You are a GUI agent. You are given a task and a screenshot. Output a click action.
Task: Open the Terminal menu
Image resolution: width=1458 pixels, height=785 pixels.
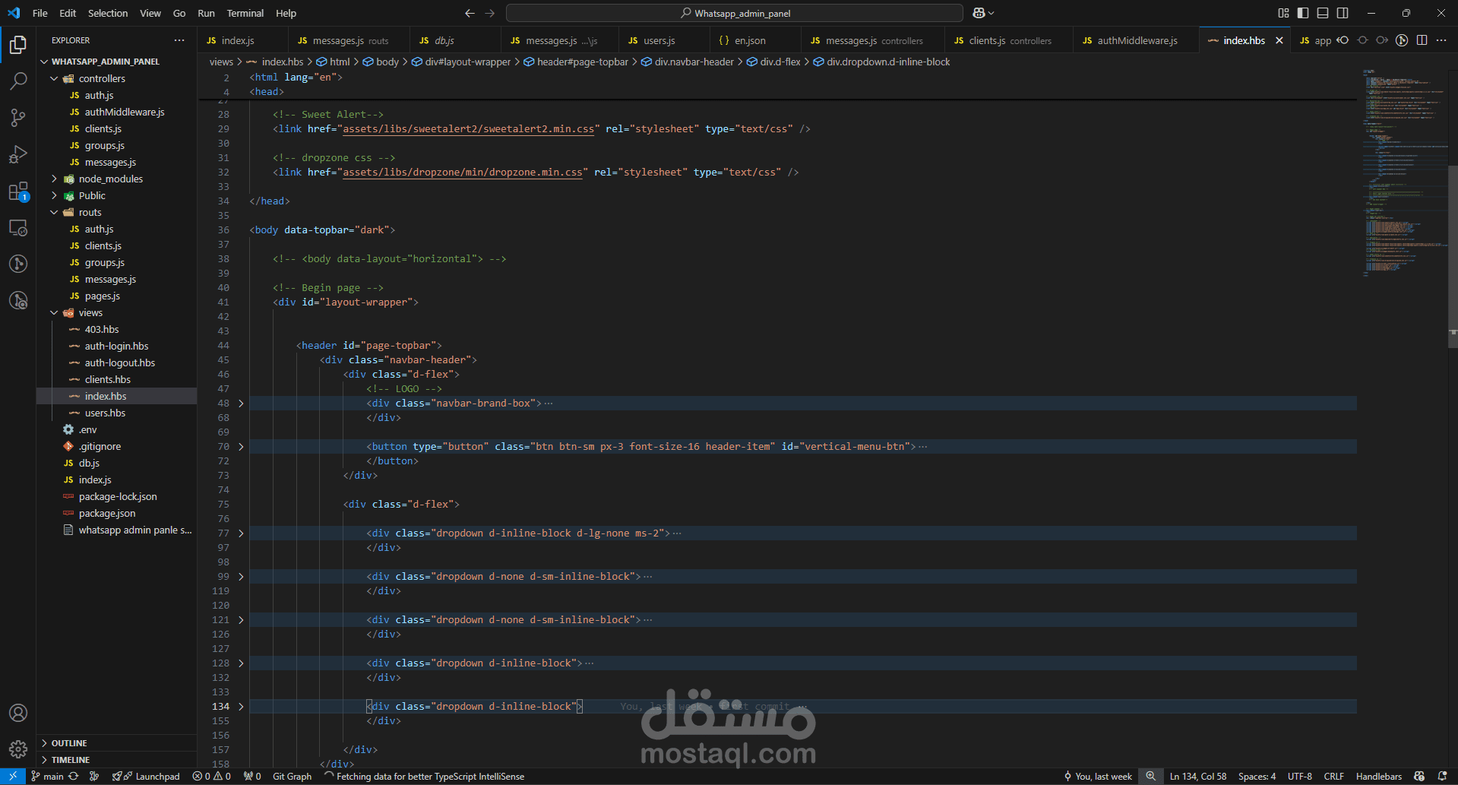click(245, 13)
